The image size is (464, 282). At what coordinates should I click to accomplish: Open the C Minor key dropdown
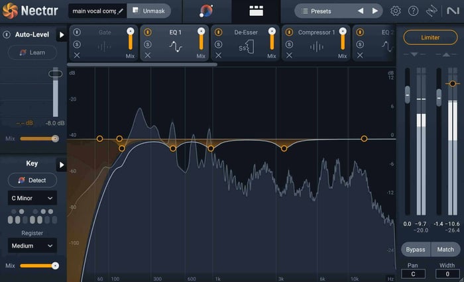[32, 198]
